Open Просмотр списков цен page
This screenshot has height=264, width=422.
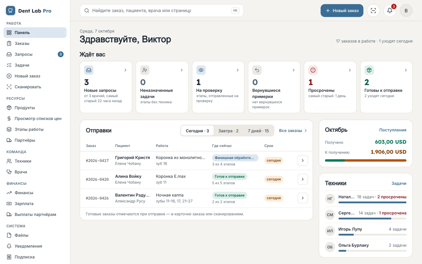(35, 119)
